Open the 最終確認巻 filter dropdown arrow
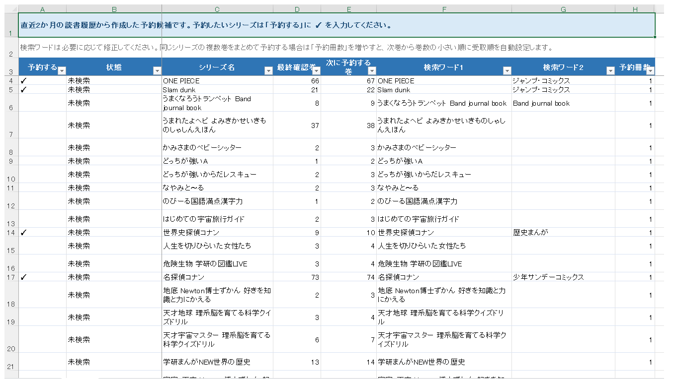Screen dimensions: 673x379 point(316,71)
